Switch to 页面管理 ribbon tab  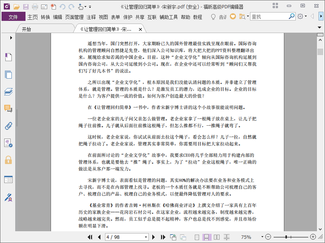pos(74,17)
